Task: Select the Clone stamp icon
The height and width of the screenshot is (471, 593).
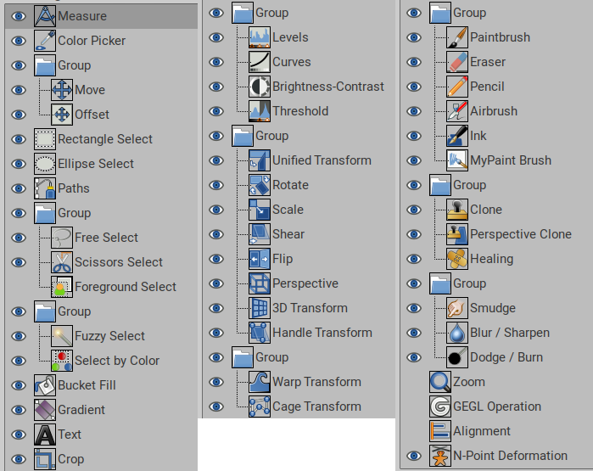Action: tap(457, 210)
